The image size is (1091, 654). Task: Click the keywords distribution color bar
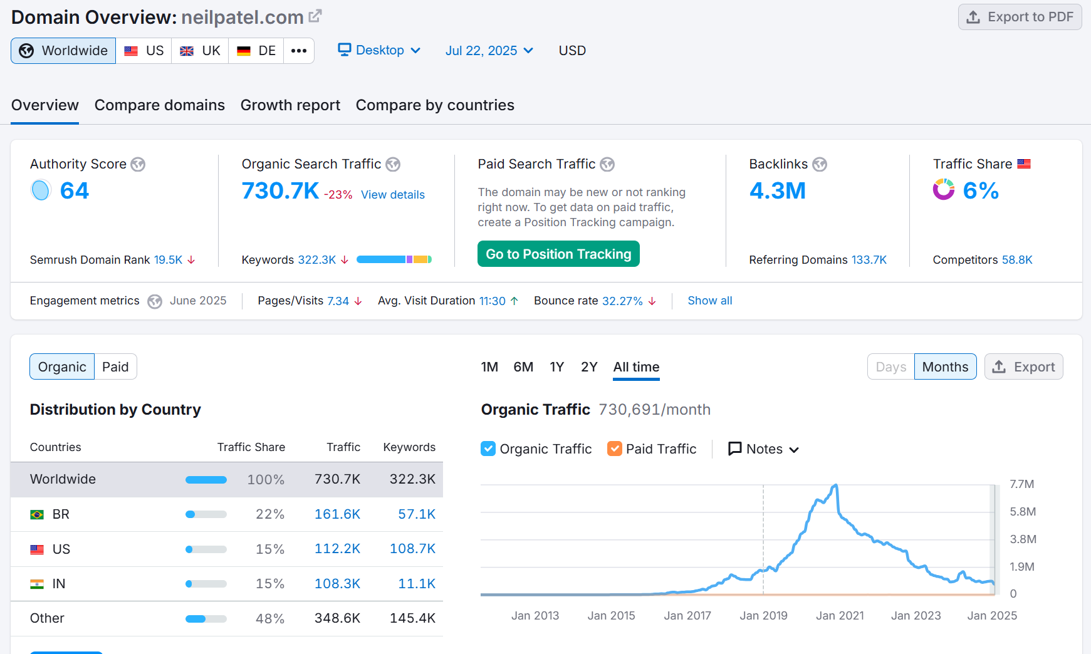click(394, 259)
